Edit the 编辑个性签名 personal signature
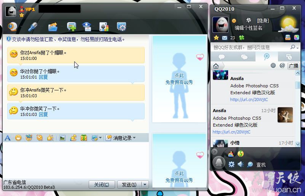 (x=248, y=28)
